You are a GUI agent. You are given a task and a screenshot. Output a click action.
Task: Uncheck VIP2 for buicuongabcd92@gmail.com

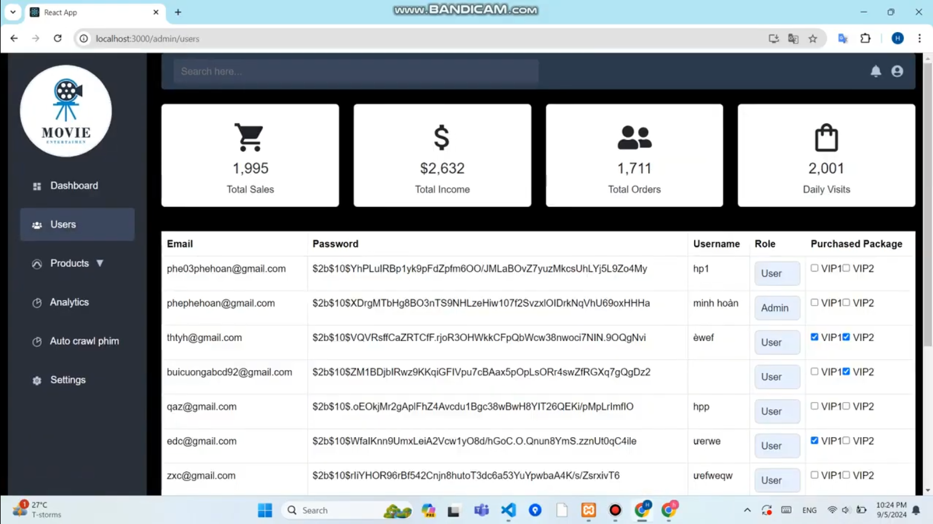pyautogui.click(x=846, y=371)
